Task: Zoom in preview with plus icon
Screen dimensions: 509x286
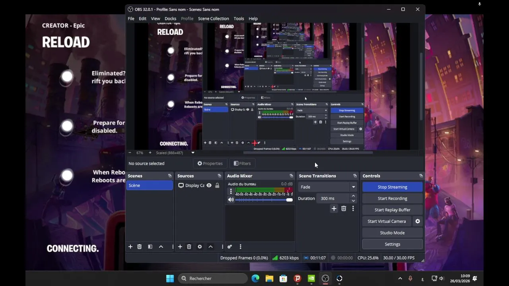Action: tap(150, 153)
